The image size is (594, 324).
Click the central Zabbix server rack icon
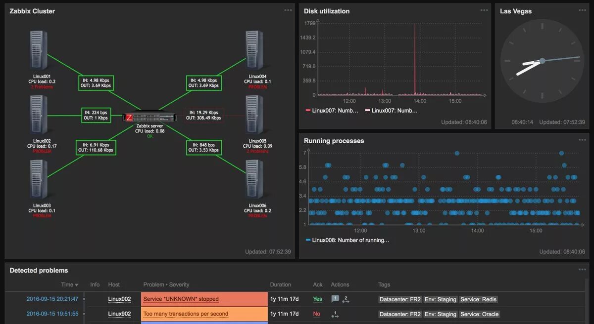(x=150, y=117)
